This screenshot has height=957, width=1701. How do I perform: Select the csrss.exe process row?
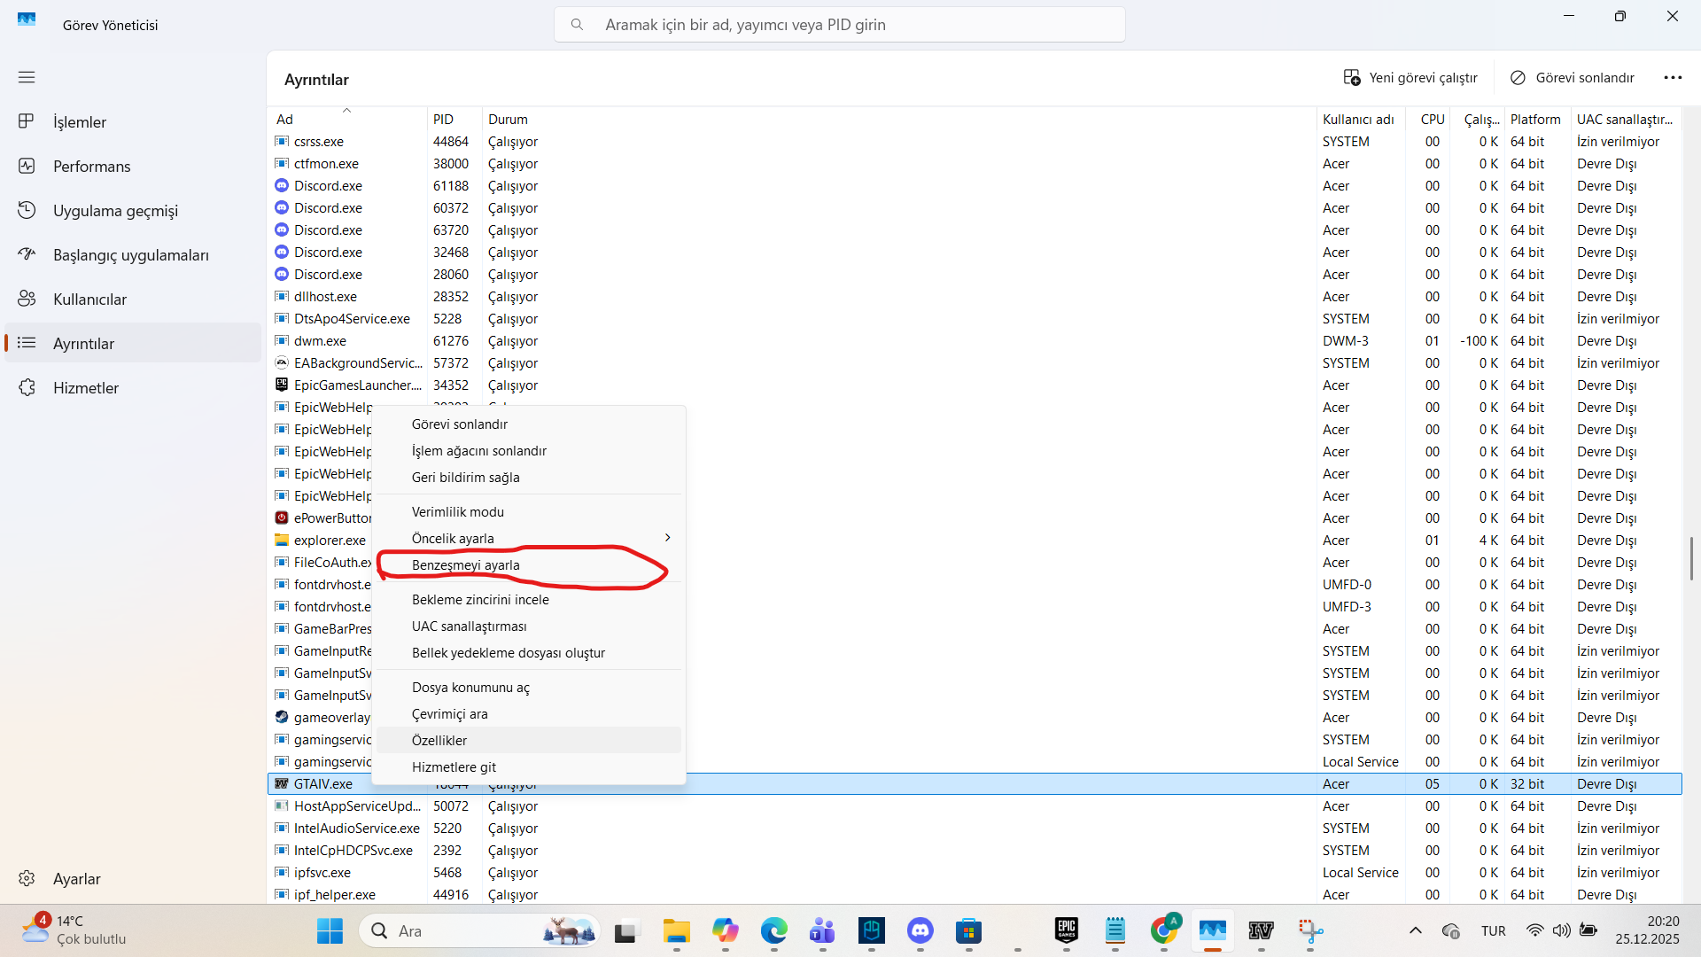[975, 142]
